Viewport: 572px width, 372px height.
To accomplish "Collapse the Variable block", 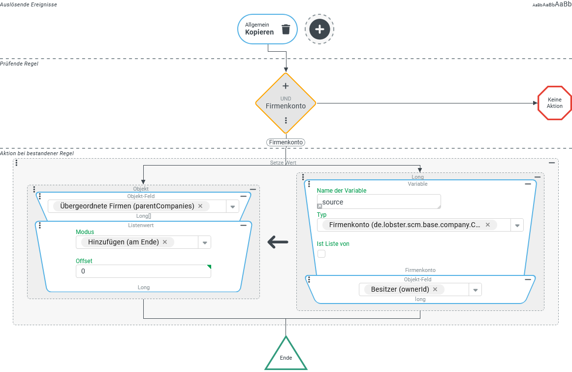I will point(528,184).
